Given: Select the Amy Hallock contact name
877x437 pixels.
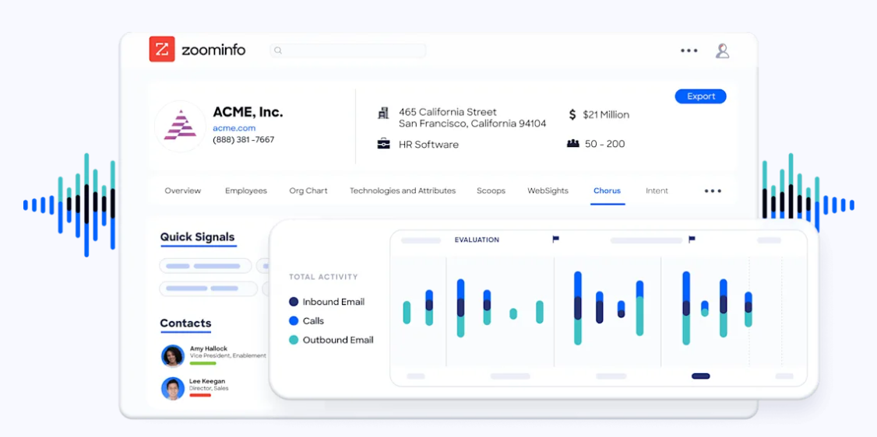Looking at the screenshot, I should tap(209, 348).
